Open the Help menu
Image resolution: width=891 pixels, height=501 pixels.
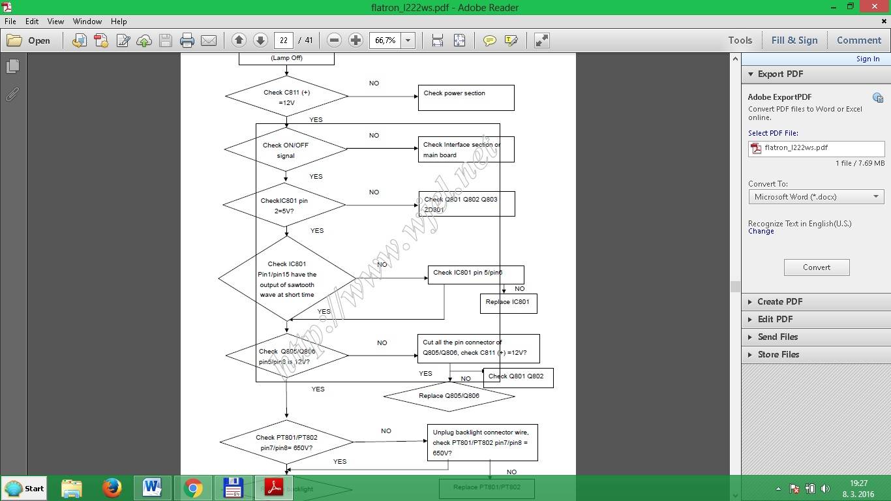[x=119, y=22]
